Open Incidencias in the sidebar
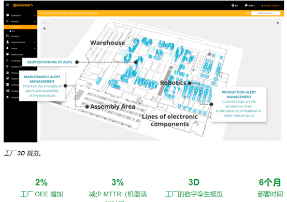The image size is (287, 202). [16, 61]
